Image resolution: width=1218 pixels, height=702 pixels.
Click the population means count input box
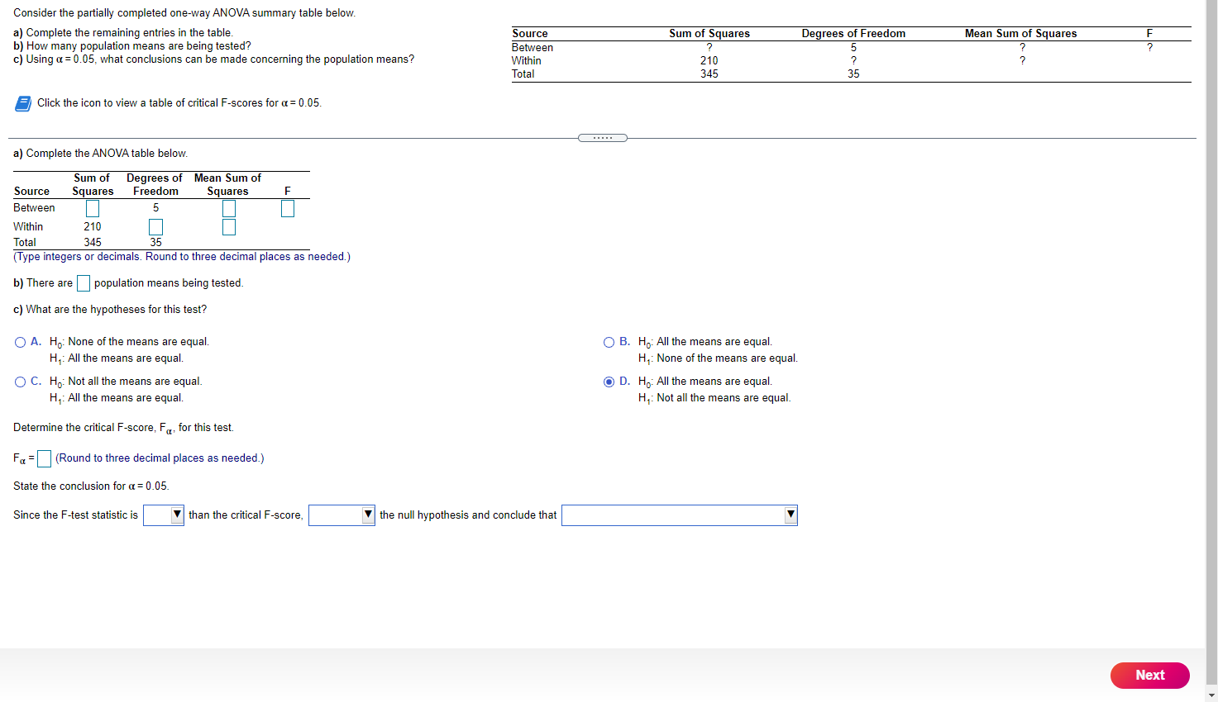click(x=83, y=282)
